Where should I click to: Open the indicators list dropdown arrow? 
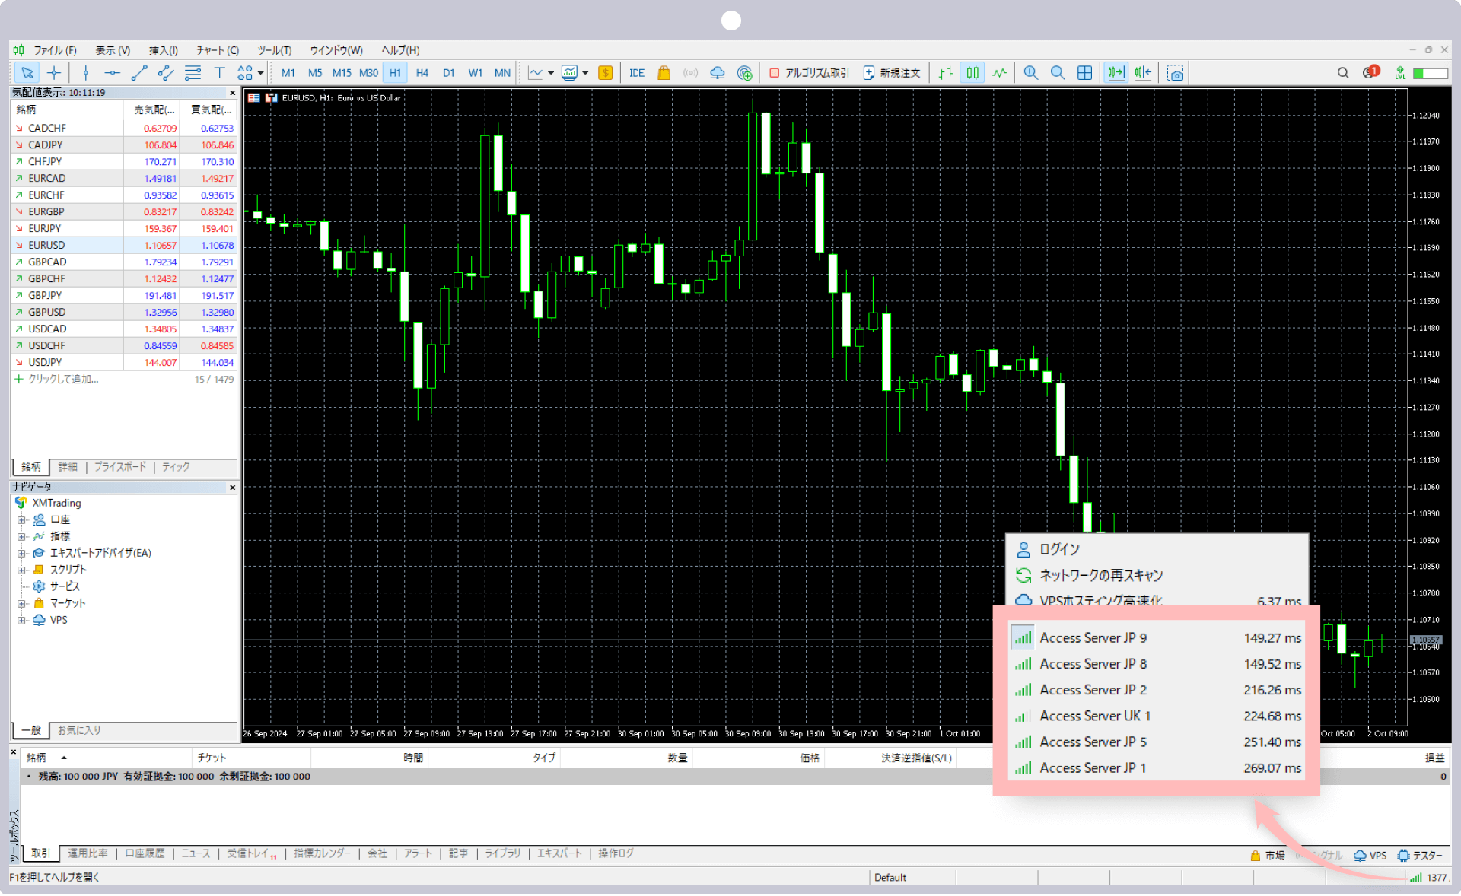point(551,74)
